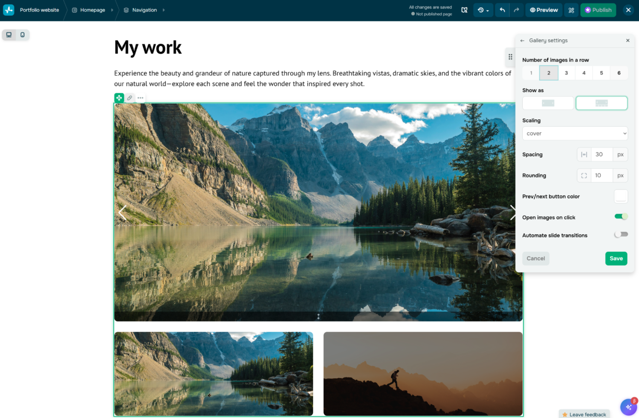This screenshot has width=639, height=418.
Task: Open the Scaling cover dropdown
Action: 575,133
